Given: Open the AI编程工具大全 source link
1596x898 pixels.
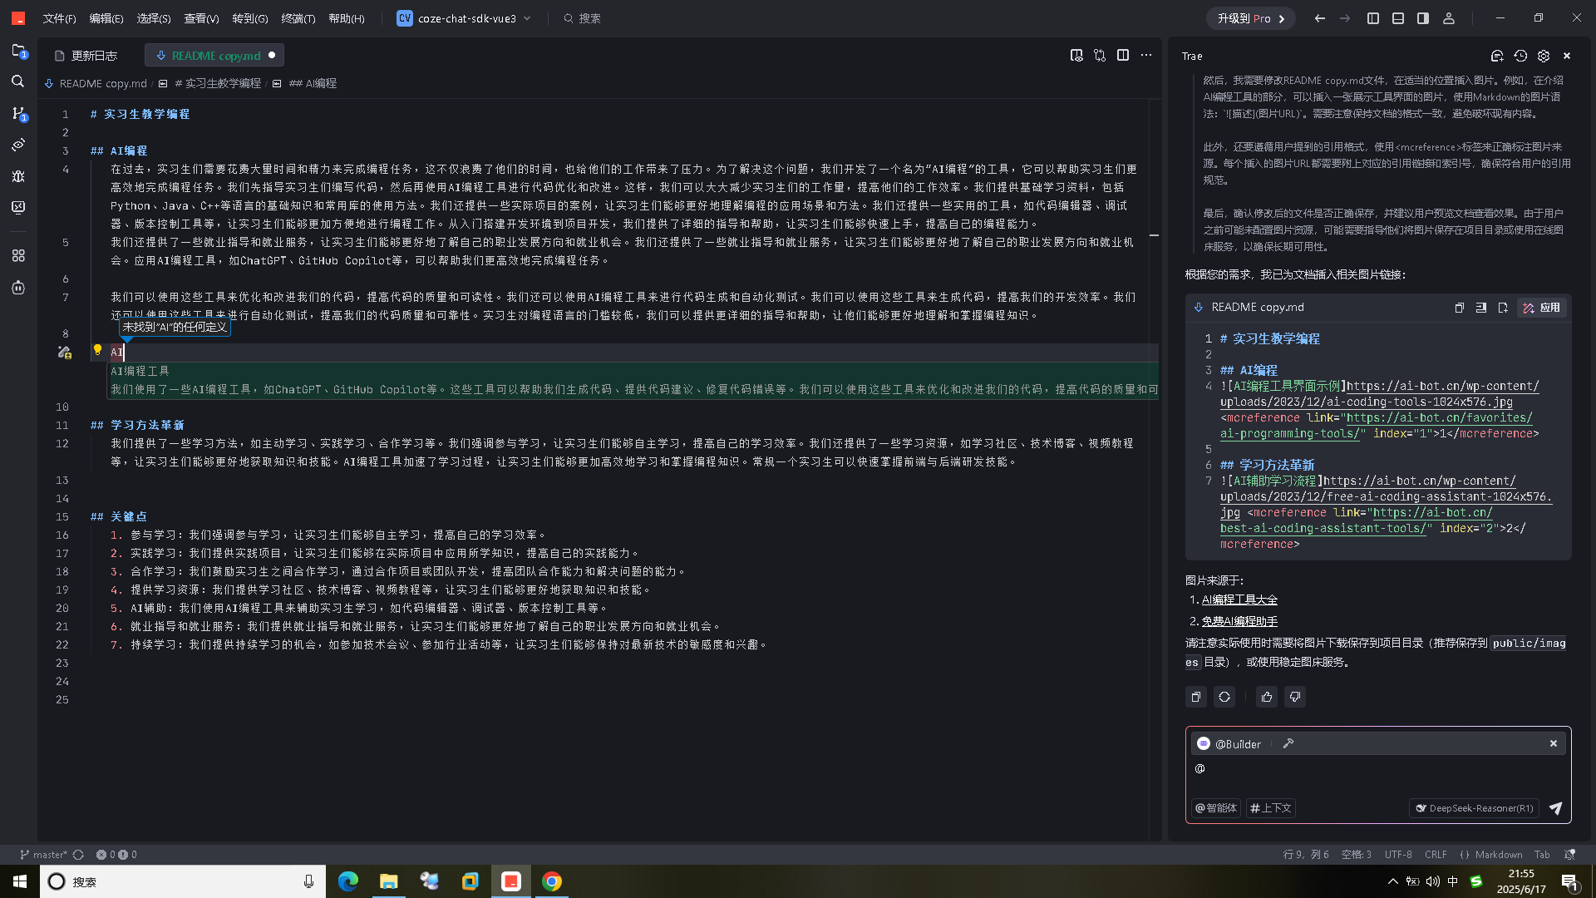Looking at the screenshot, I should coord(1239,599).
